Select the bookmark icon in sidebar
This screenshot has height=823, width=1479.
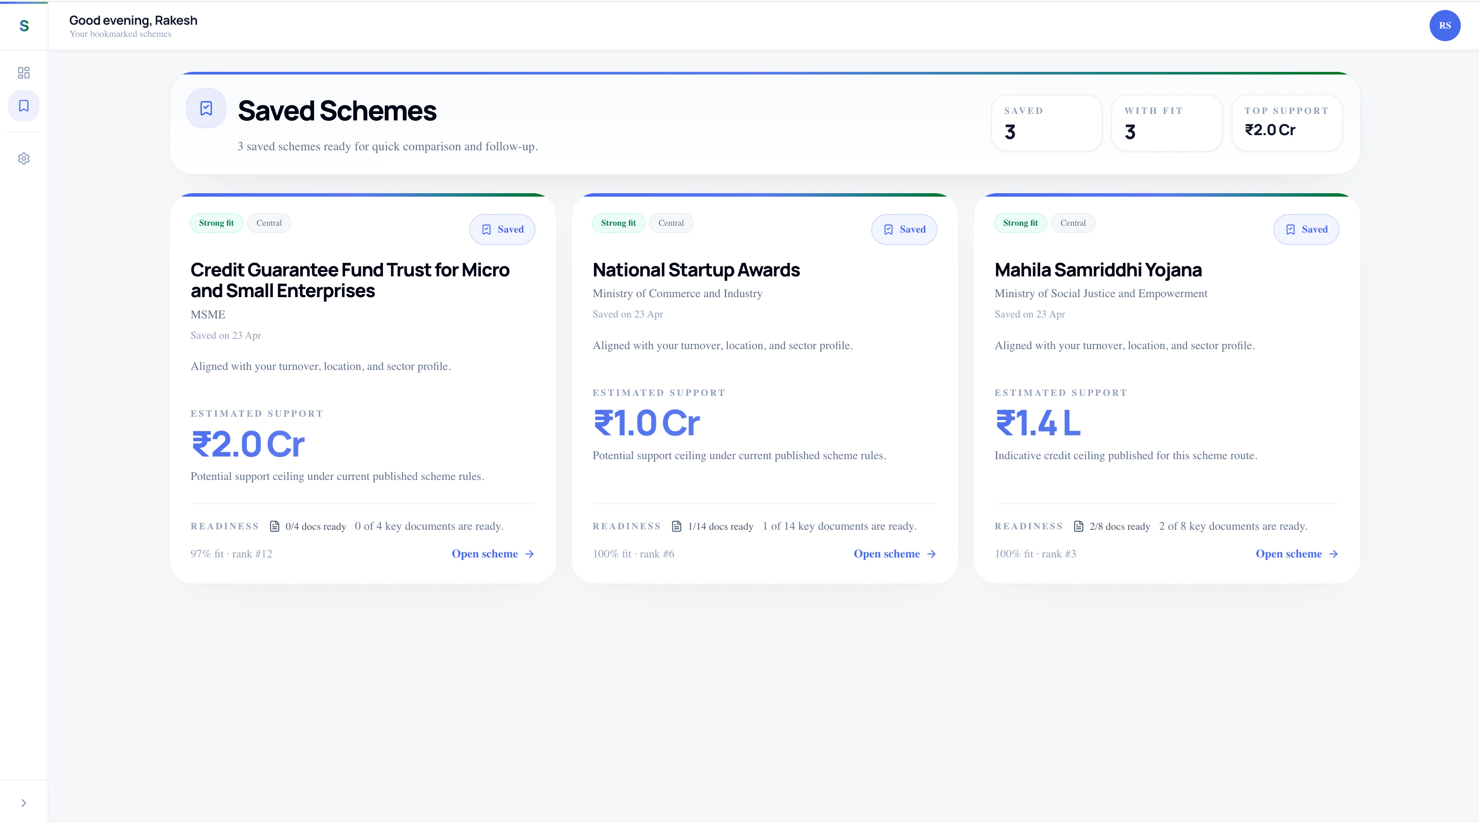pyautogui.click(x=23, y=106)
